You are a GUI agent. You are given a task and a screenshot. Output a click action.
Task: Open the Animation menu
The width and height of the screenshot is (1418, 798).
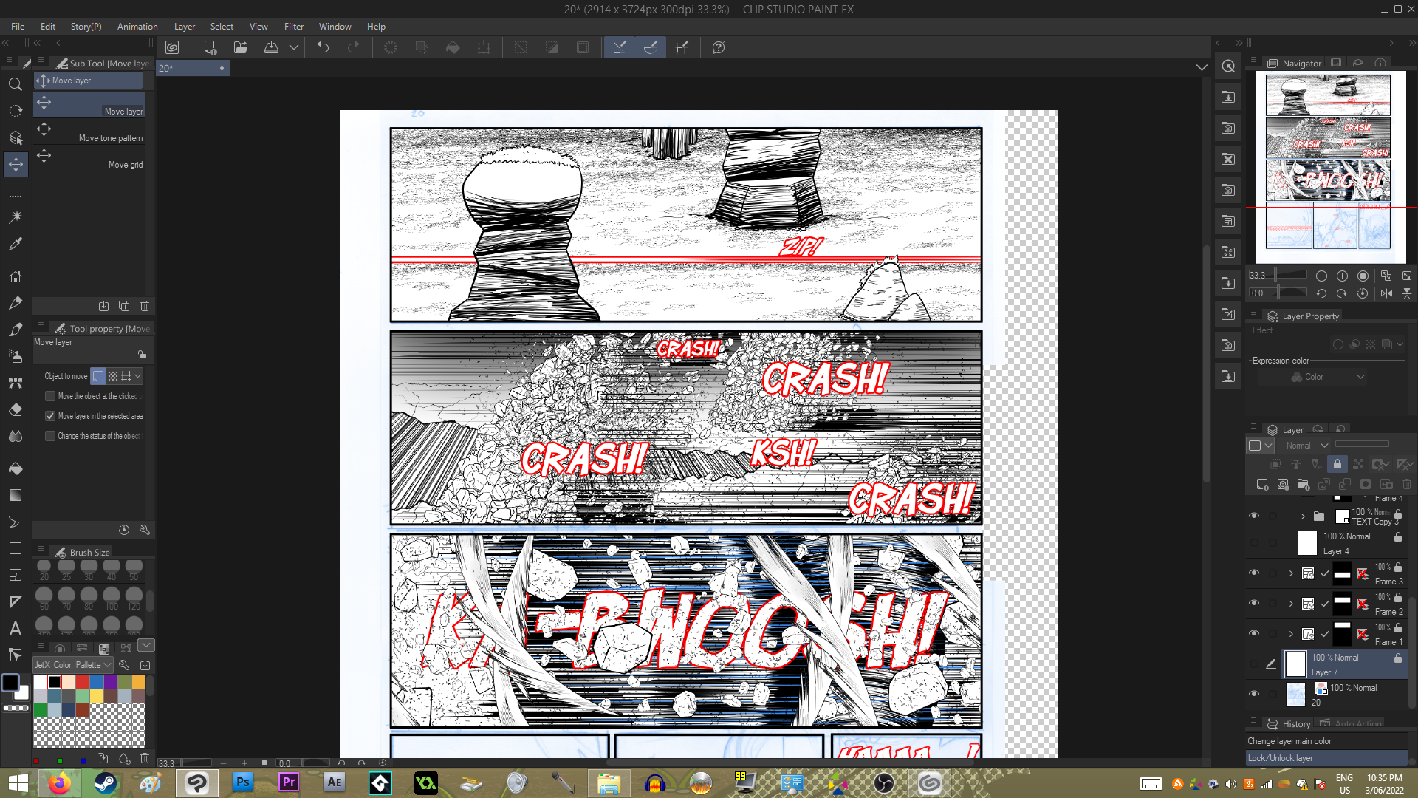click(x=137, y=27)
